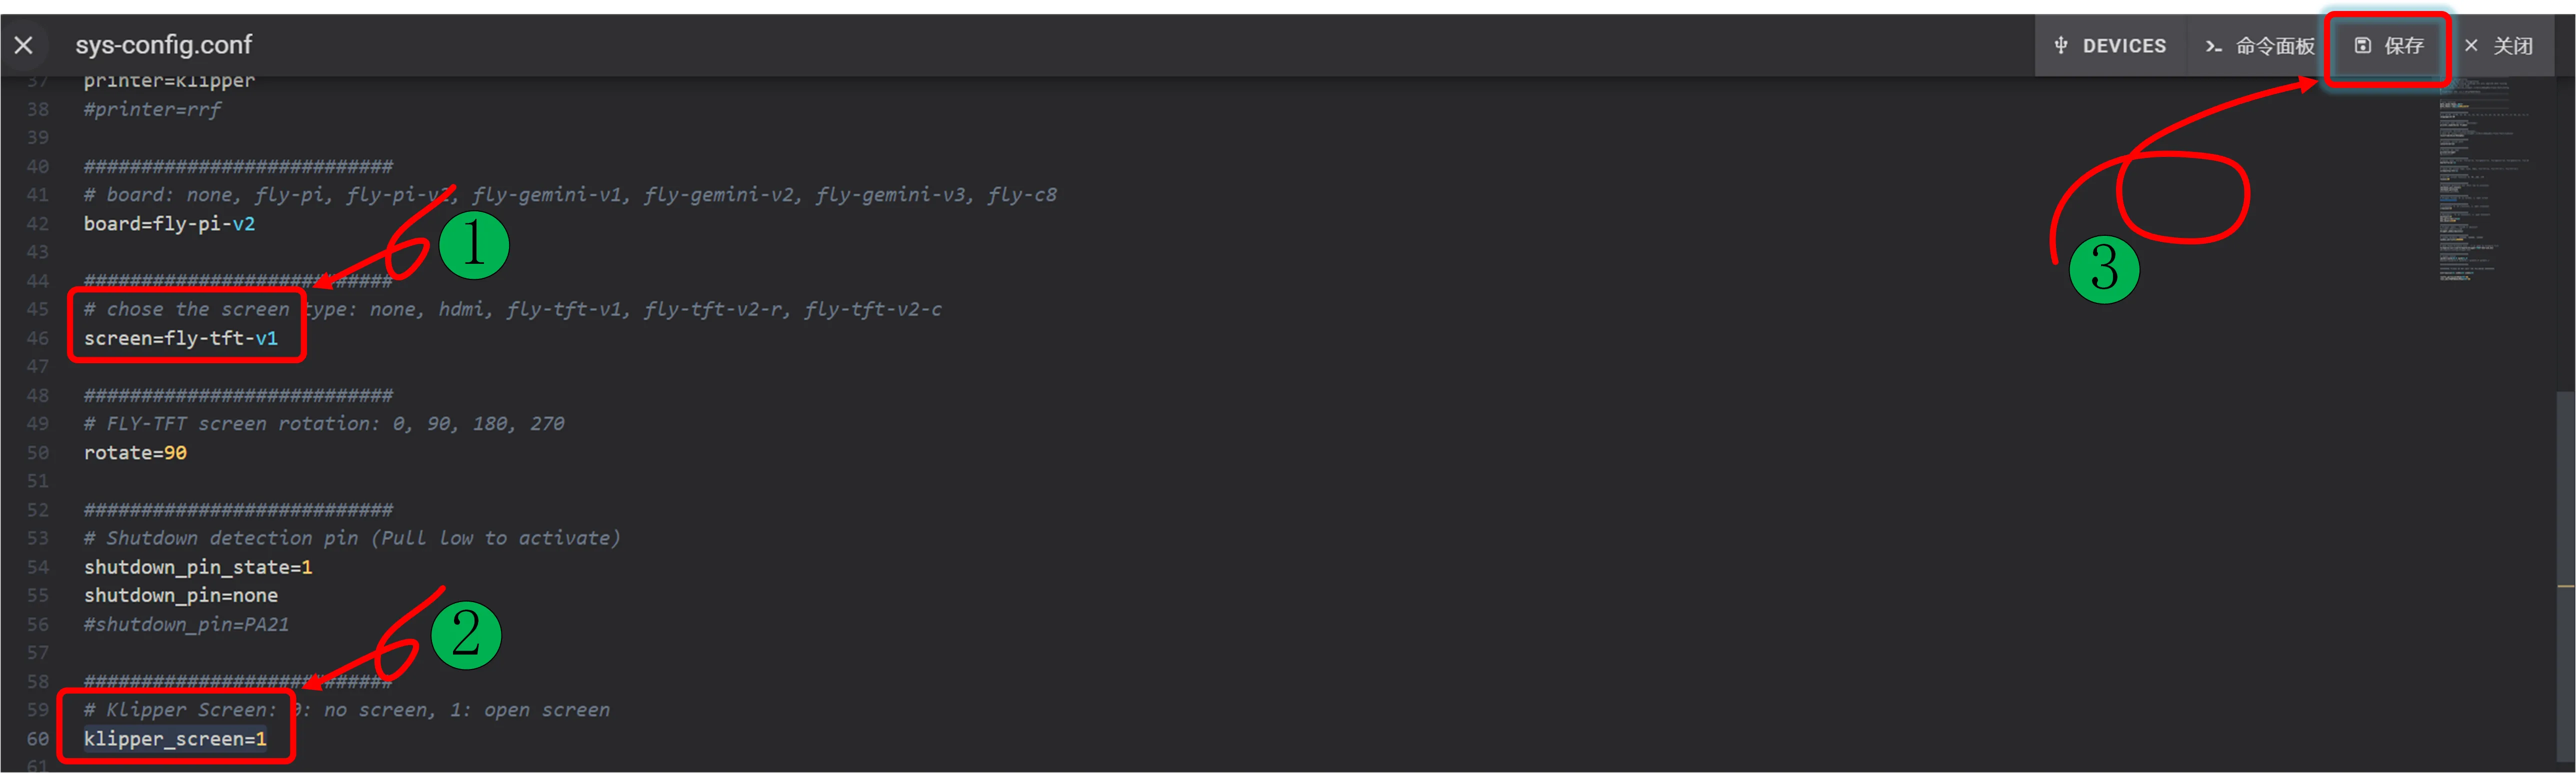The height and width of the screenshot is (773, 2576).
Task: Click on the board=fly-pi-v2 line
Action: pos(169,224)
